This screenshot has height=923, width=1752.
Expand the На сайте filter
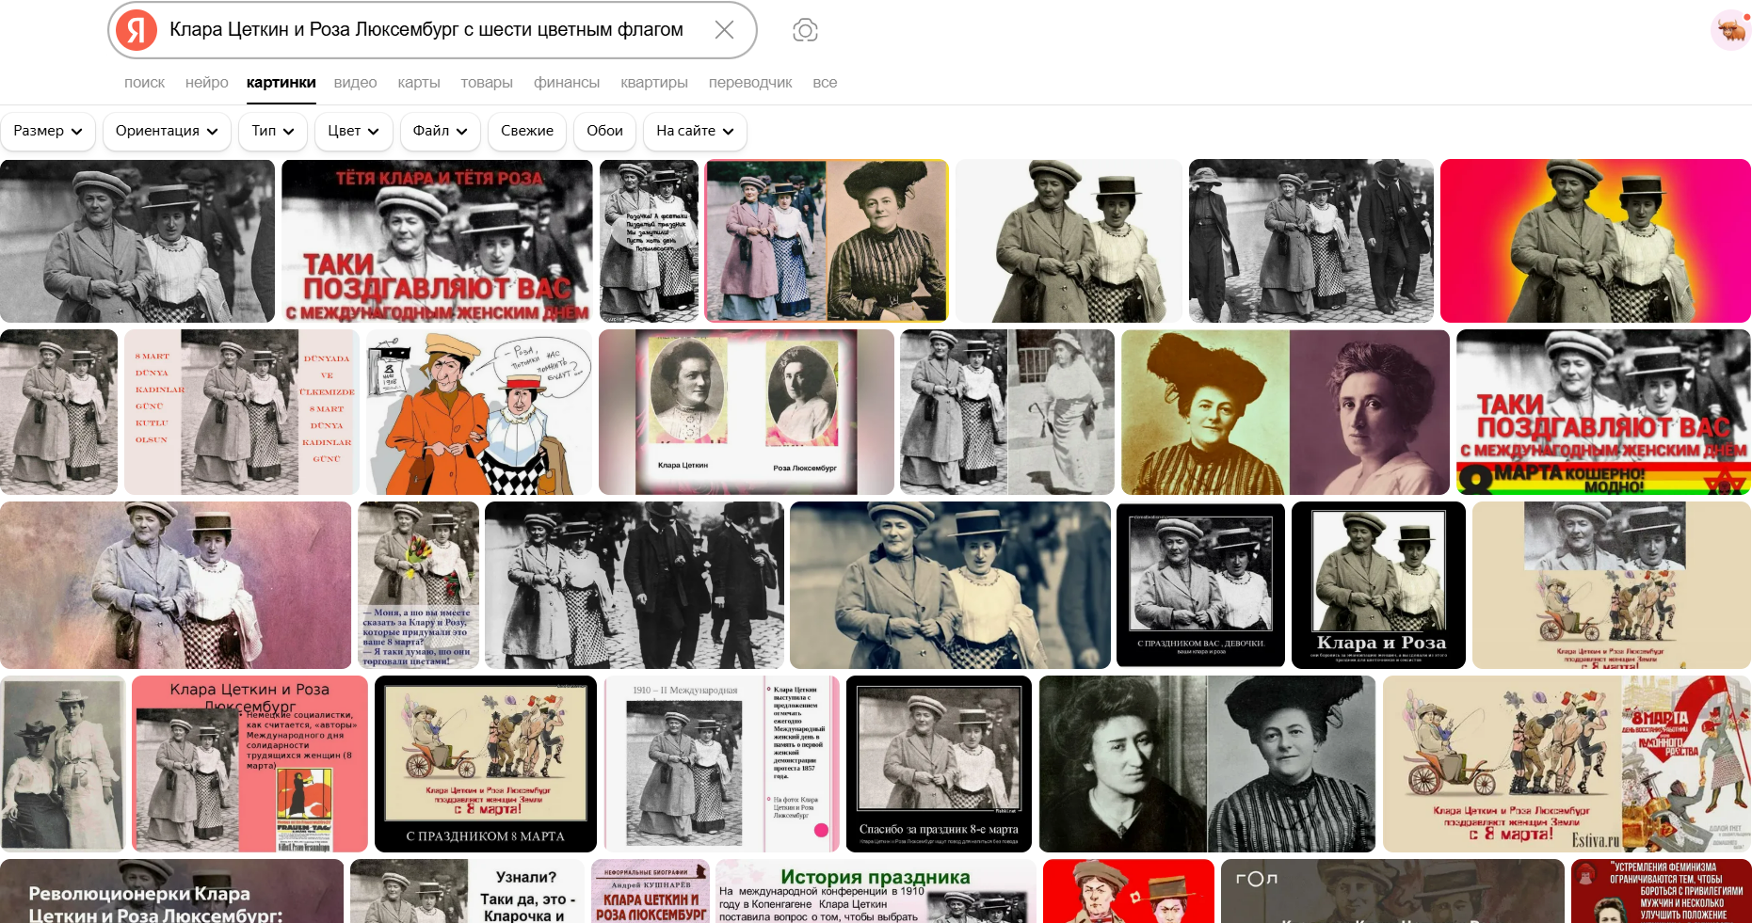[695, 131]
